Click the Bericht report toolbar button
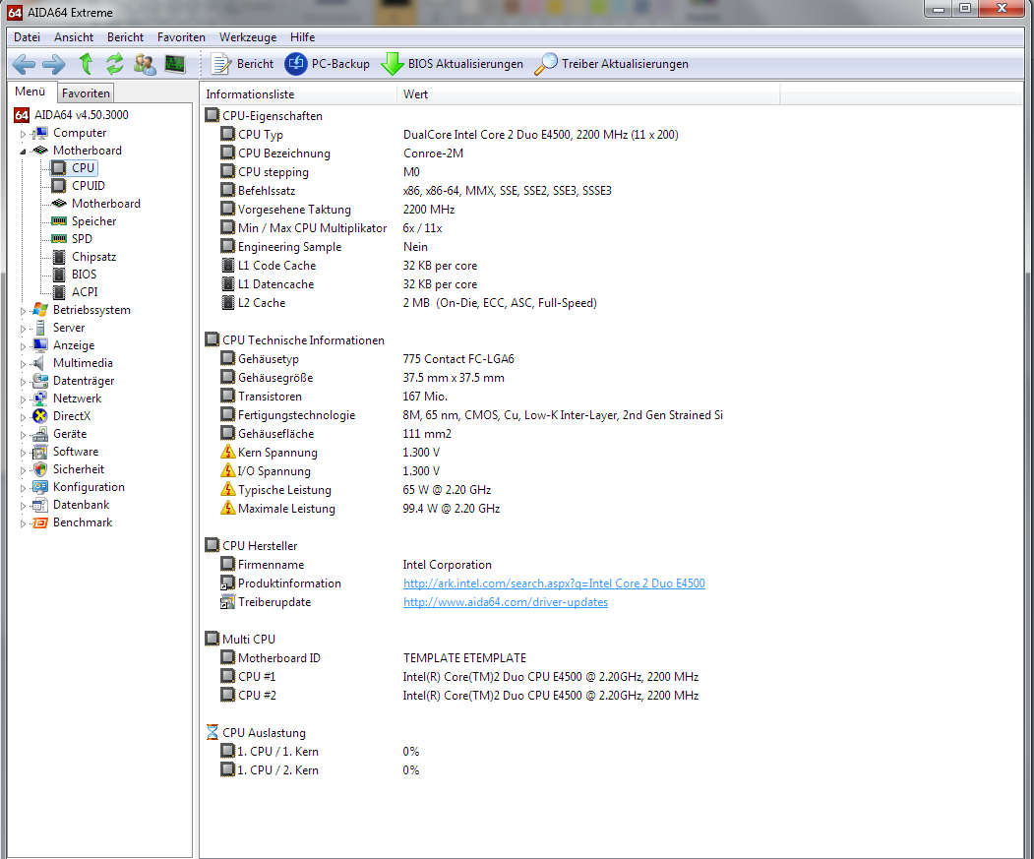This screenshot has width=1034, height=859. [x=241, y=64]
